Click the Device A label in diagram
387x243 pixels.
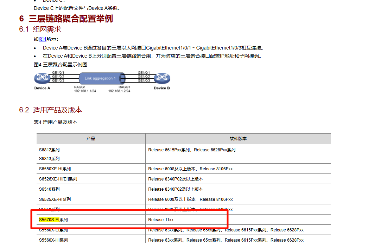click(42, 88)
